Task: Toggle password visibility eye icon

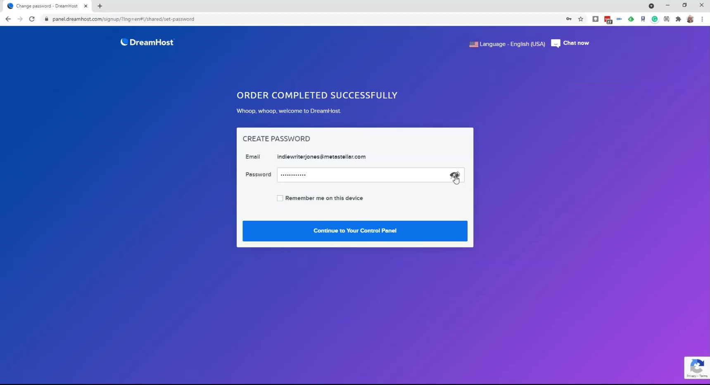Action: click(454, 175)
